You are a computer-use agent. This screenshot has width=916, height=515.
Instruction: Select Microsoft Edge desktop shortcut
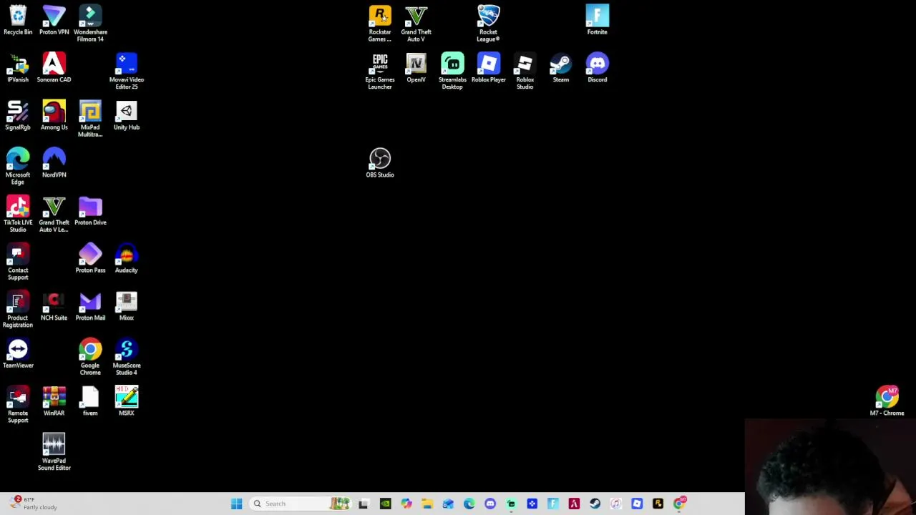(x=18, y=167)
